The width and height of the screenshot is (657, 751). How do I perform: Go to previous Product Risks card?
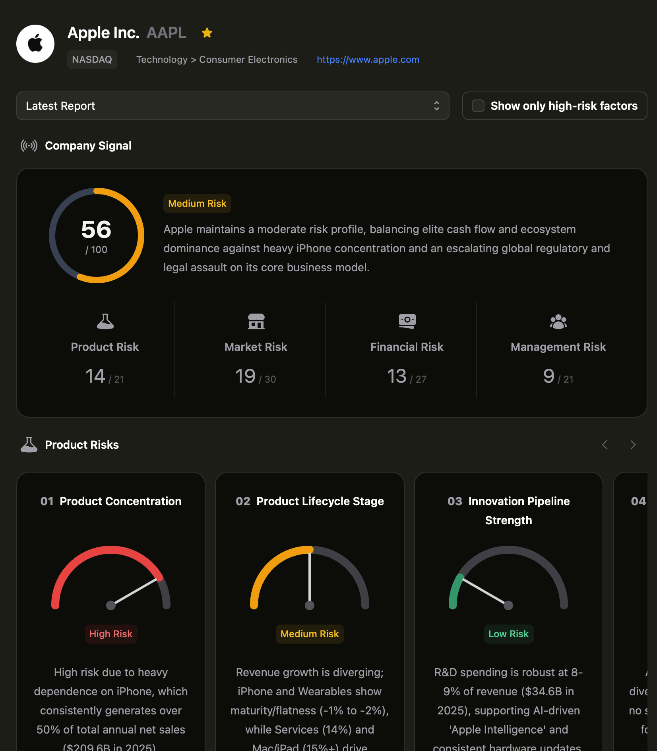click(605, 445)
